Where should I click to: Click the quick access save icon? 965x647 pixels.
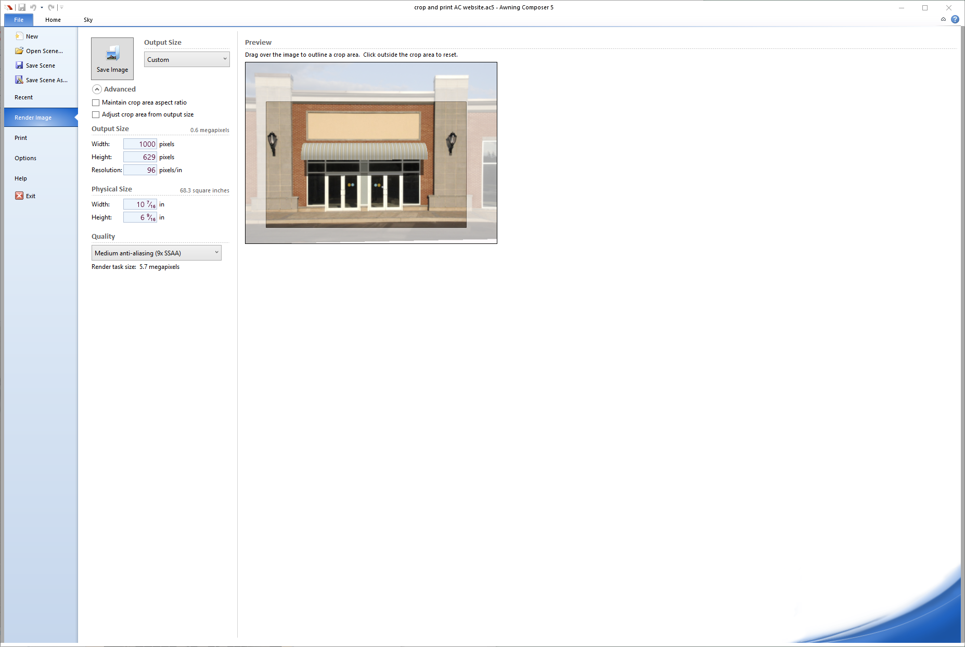pos(22,7)
